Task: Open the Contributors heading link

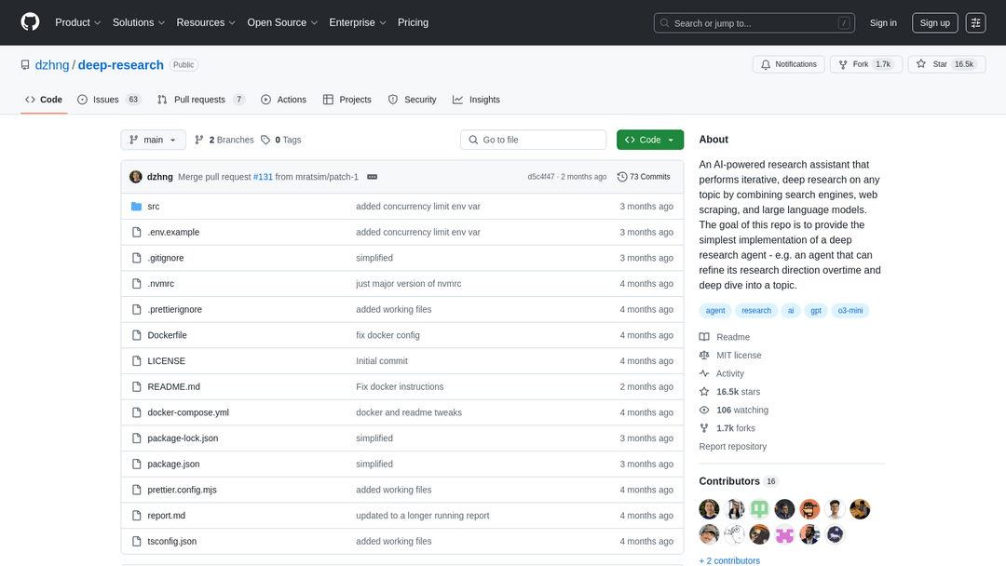Action: (738, 481)
